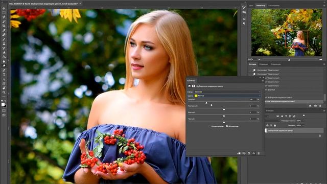Screen dimensions: 327x184
Task: Click the mask icon in Properties header
Action: coord(194,86)
